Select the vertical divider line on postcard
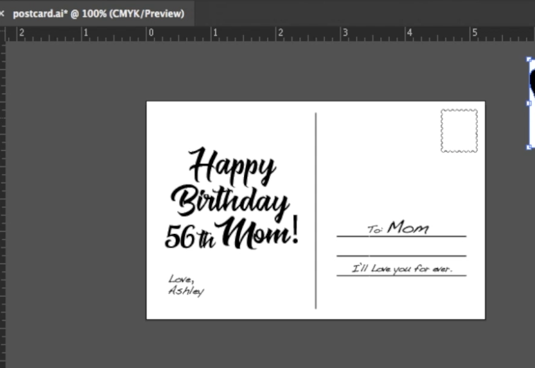 pyautogui.click(x=316, y=211)
